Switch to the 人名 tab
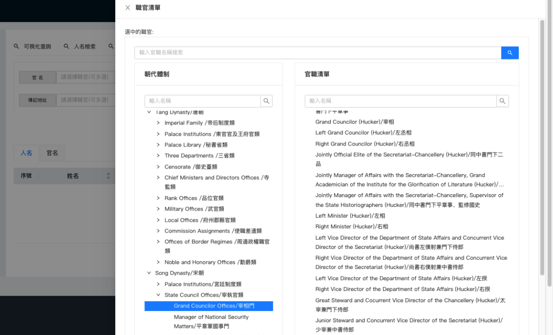The image size is (553, 335). [27, 153]
